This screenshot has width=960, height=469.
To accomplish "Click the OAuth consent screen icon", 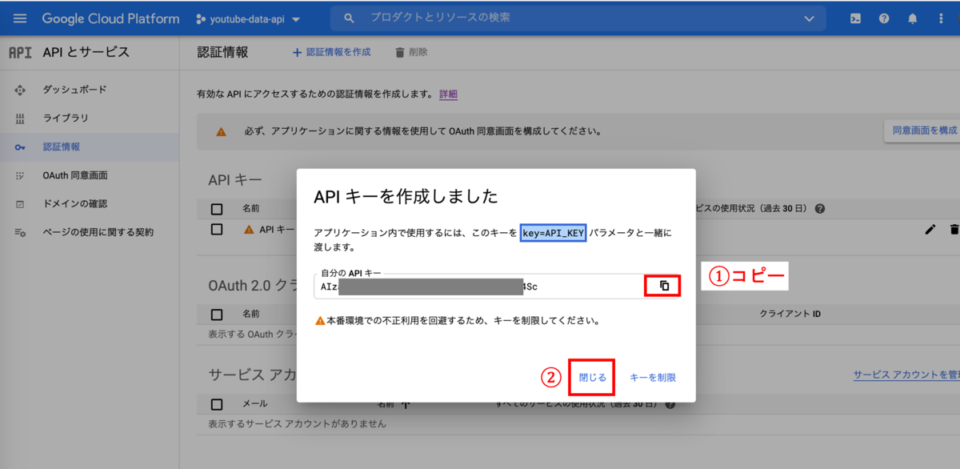I will pos(20,175).
